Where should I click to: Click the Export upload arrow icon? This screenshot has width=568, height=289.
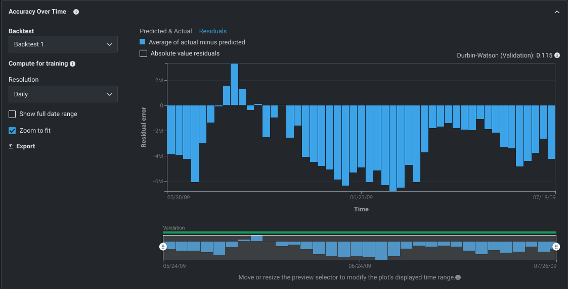coord(11,146)
